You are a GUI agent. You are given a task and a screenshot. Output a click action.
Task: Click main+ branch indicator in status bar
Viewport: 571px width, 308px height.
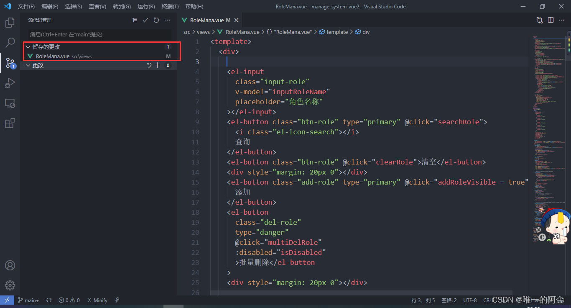[28, 300]
